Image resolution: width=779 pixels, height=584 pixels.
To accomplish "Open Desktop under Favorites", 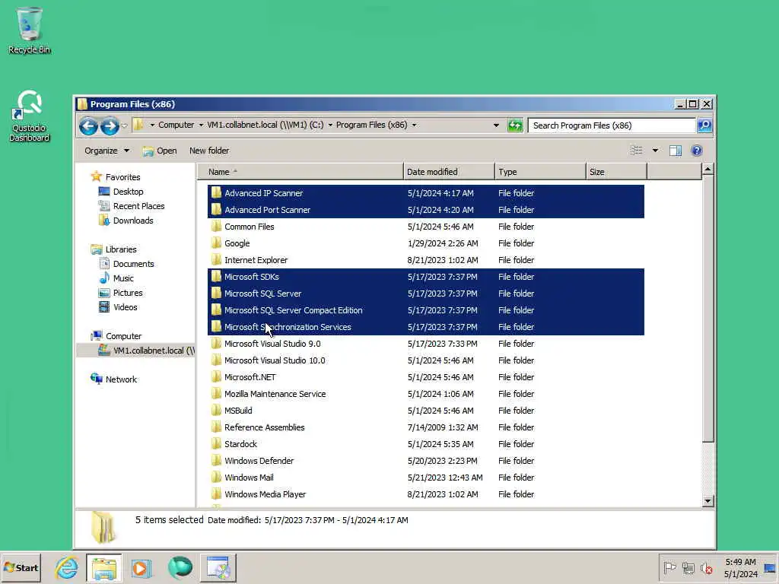I will pos(121,192).
